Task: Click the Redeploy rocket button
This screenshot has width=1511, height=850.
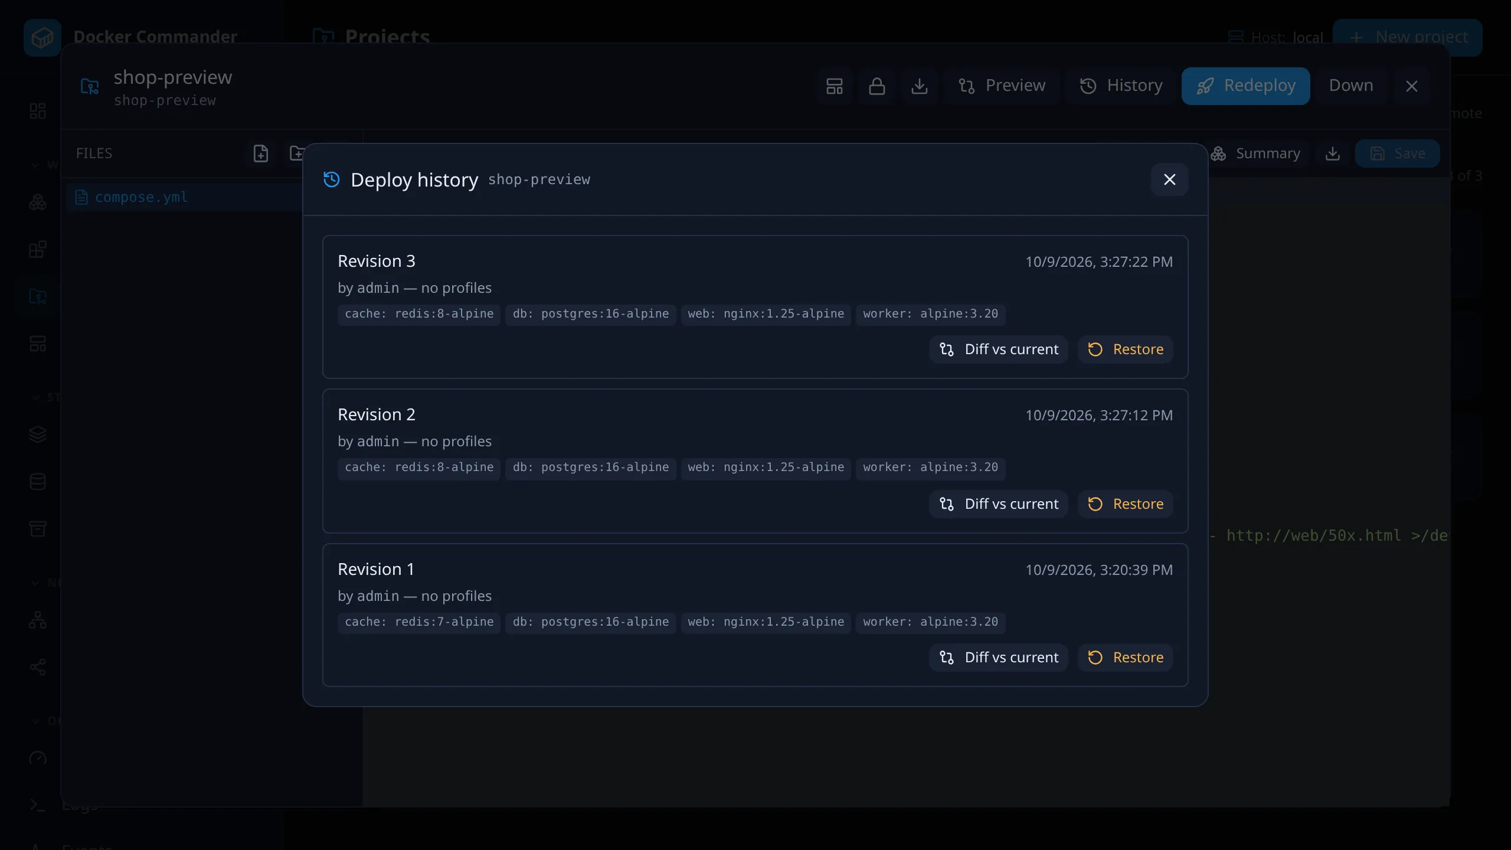Action: click(x=1245, y=86)
